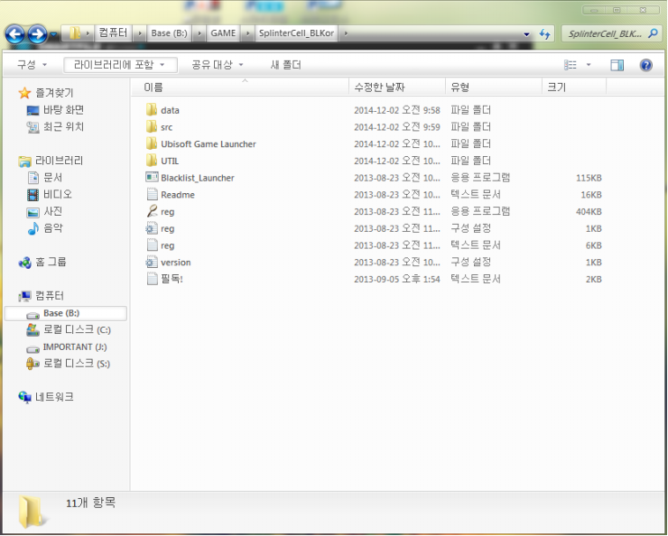
Task: Go back with the Back arrow button
Action: 15,34
